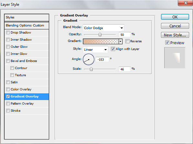Screen dimensions: 193x144
Task: Click the Angle dial control
Action: click(89, 59)
